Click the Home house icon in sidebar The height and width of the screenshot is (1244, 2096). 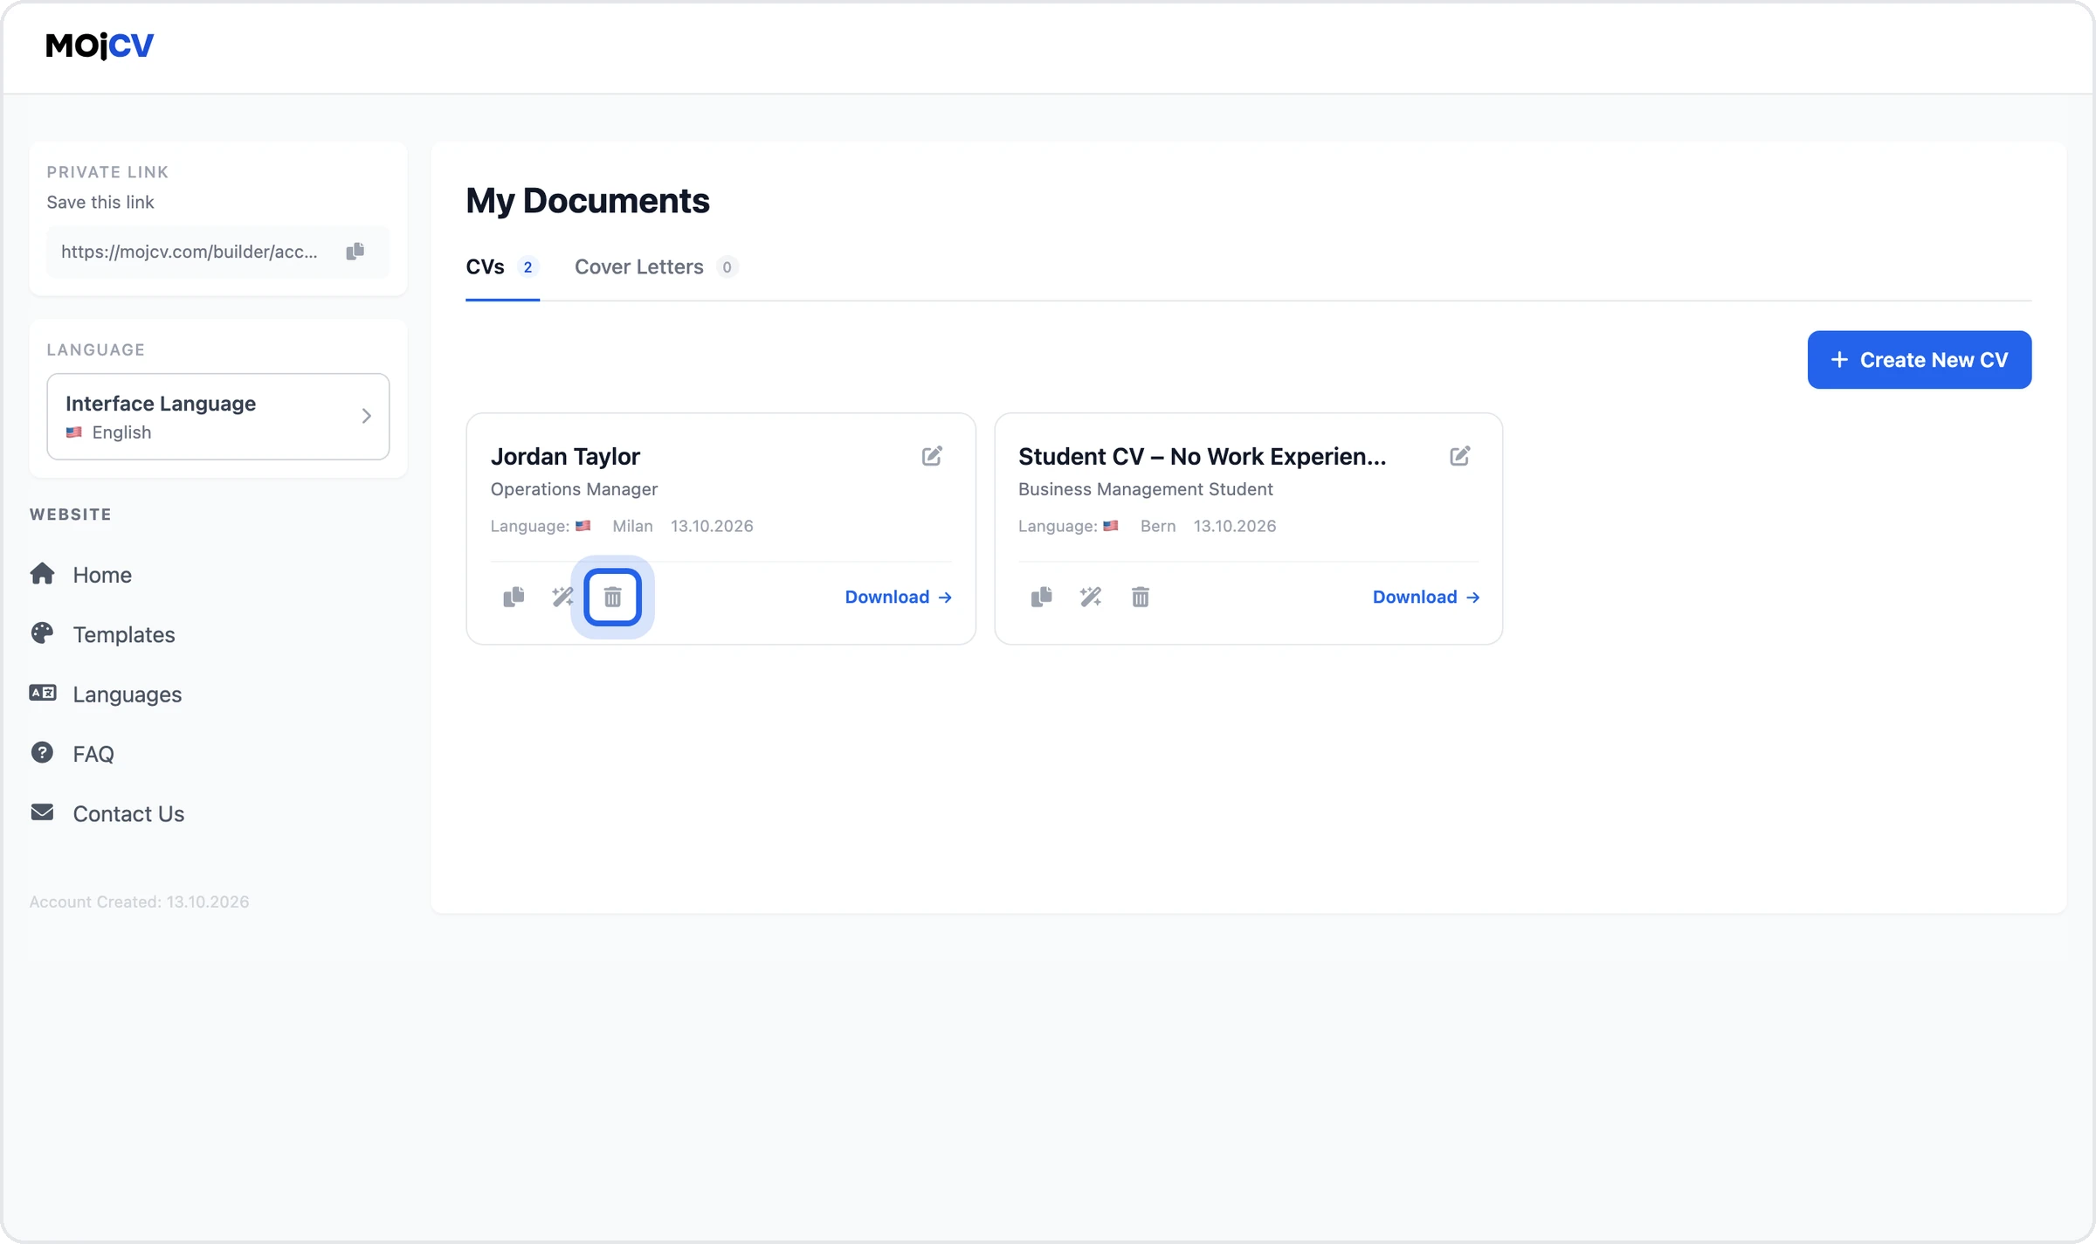pos(42,574)
